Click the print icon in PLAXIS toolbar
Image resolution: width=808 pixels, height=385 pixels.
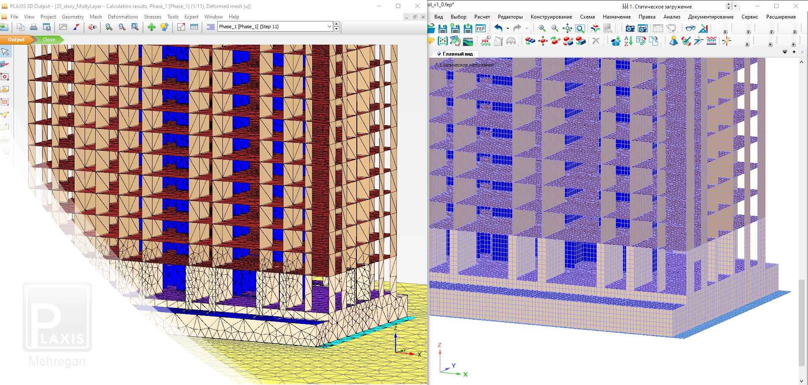pyautogui.click(x=34, y=27)
